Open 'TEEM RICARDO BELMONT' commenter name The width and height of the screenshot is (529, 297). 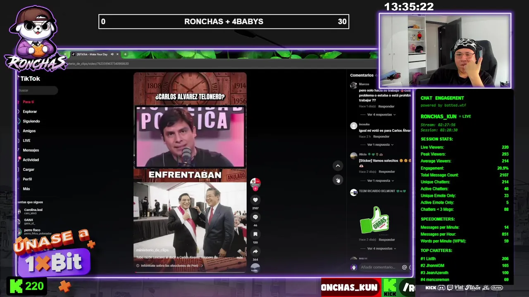point(377,191)
